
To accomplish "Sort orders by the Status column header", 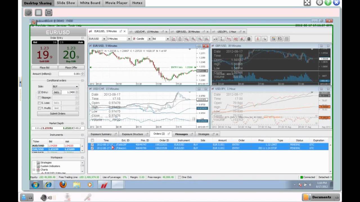I will tap(299, 140).
